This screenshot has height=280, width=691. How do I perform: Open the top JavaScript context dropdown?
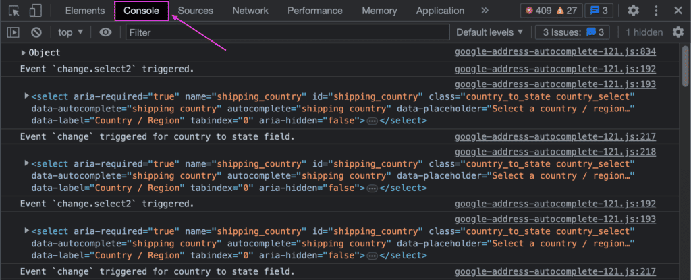click(x=71, y=32)
